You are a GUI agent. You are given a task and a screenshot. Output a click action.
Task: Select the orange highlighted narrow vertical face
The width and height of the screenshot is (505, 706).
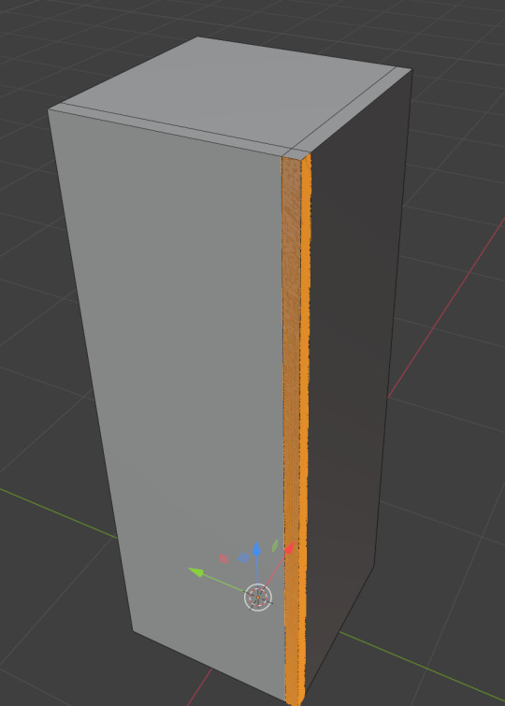click(x=296, y=427)
